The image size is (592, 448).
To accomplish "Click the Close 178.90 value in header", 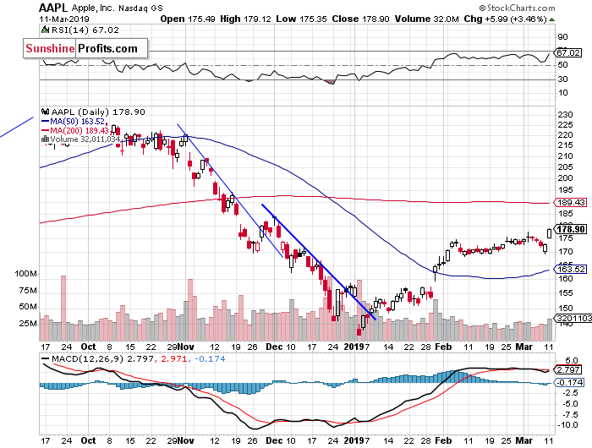I will [360, 19].
